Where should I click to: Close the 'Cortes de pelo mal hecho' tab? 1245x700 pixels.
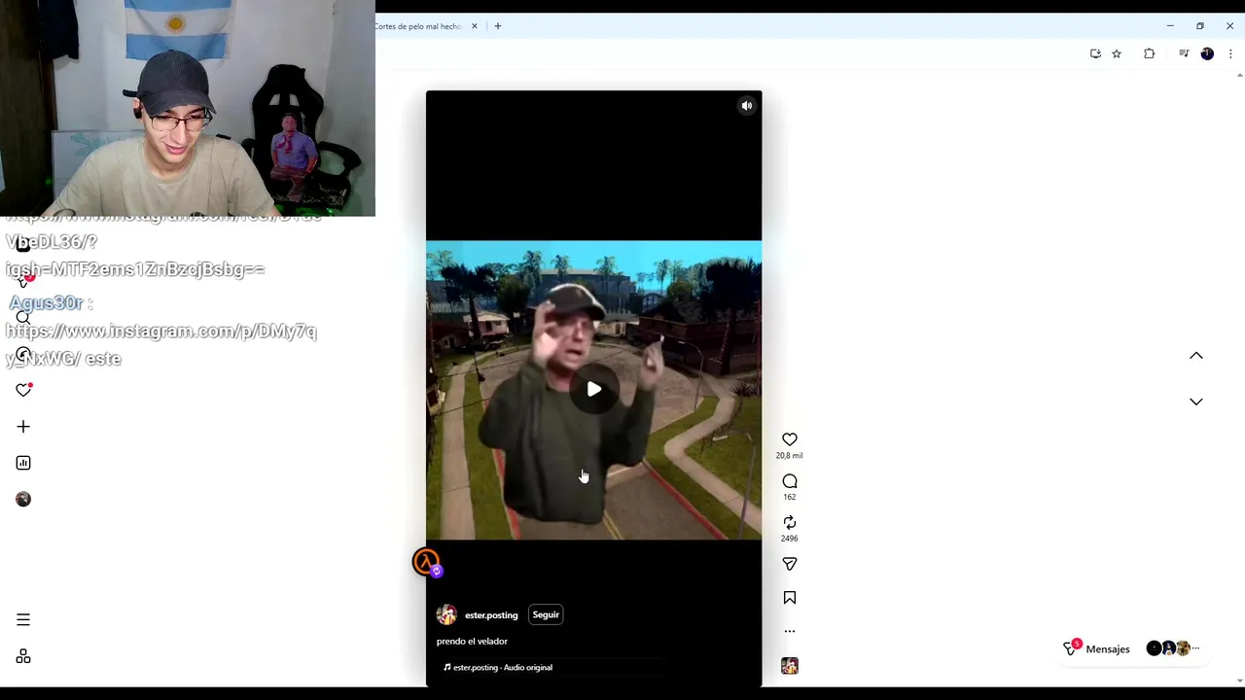(x=475, y=26)
